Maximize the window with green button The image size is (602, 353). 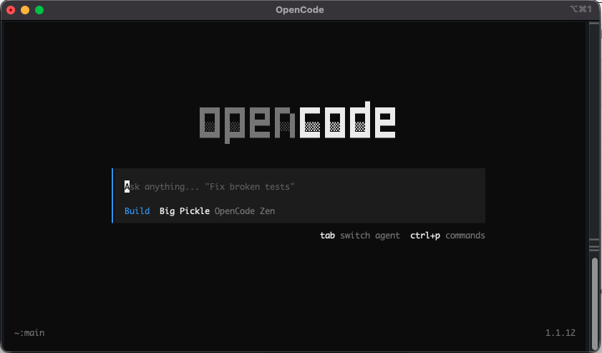[39, 10]
